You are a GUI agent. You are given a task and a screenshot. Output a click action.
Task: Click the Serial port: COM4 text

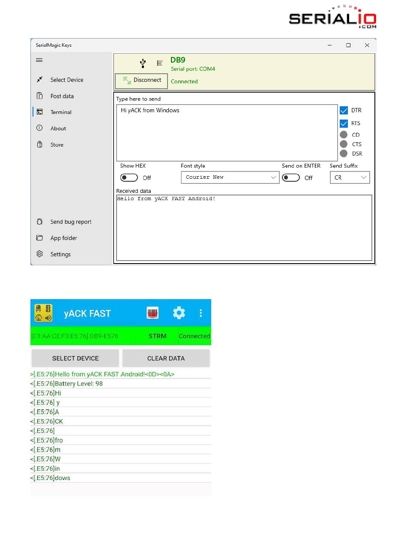coord(193,69)
